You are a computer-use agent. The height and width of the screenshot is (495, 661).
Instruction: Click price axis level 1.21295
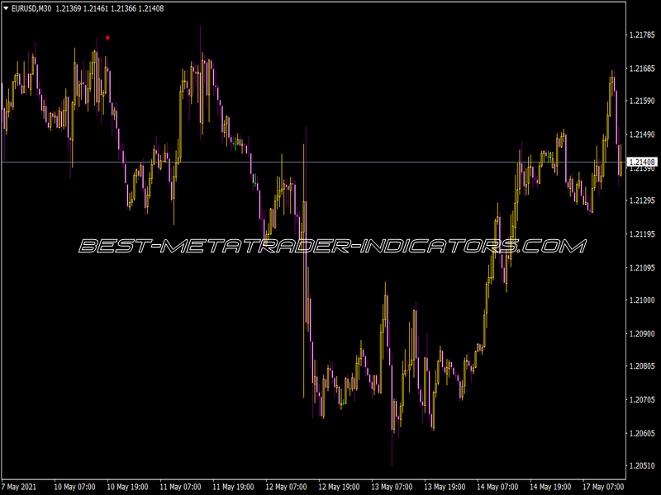coord(642,200)
